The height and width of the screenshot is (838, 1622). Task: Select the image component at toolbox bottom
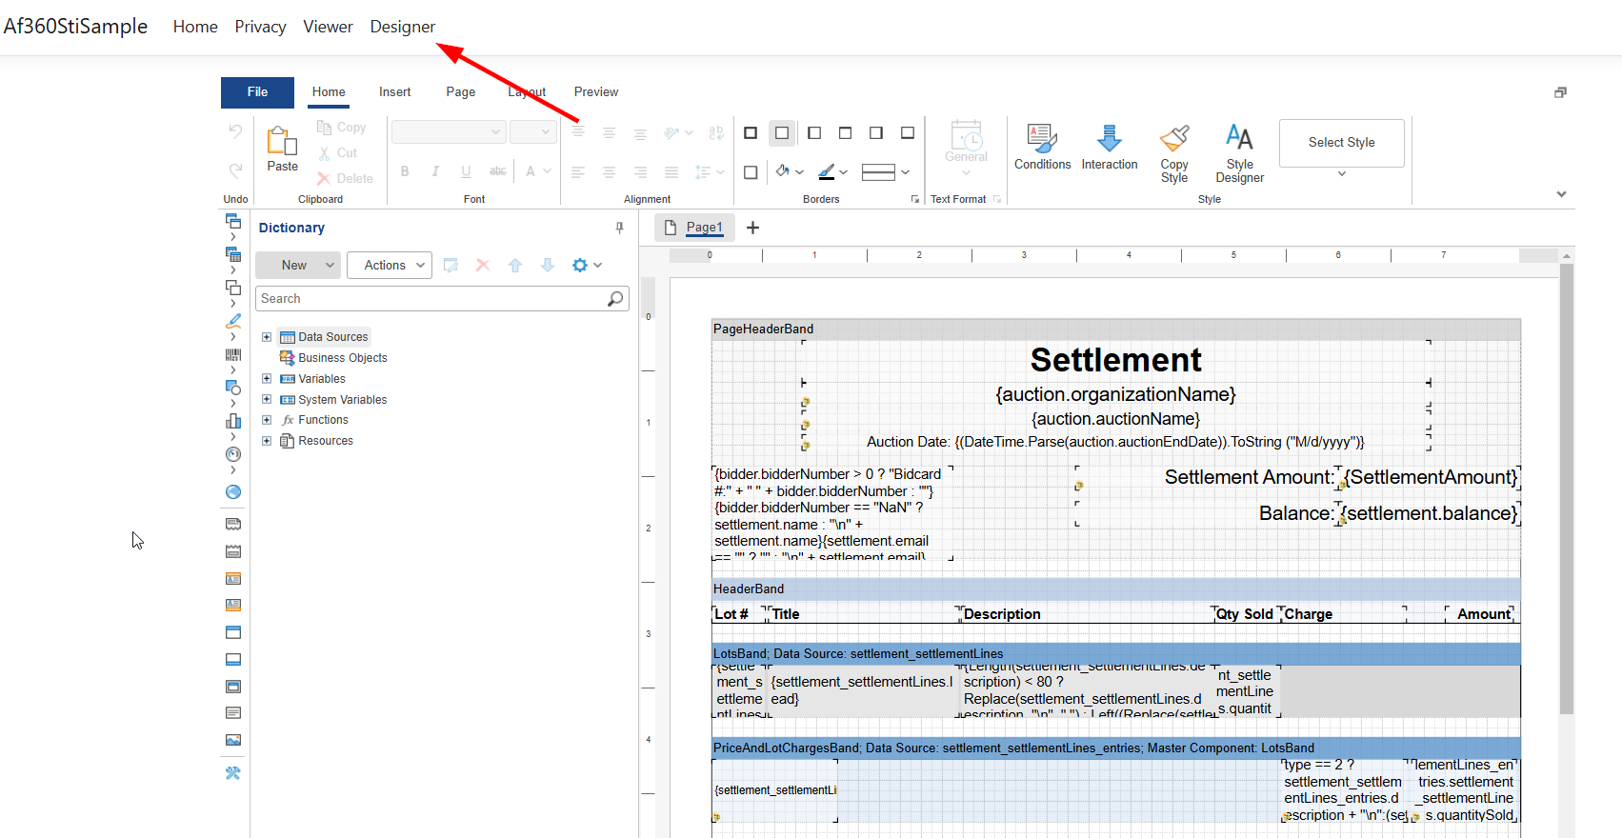pos(233,740)
